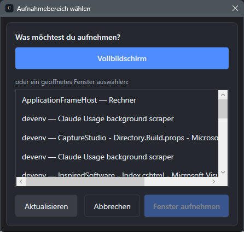Select devenv — CaptureStudio Directory.Build.props entry
Image resolution: width=244 pixels, height=232 pixels.
117,138
